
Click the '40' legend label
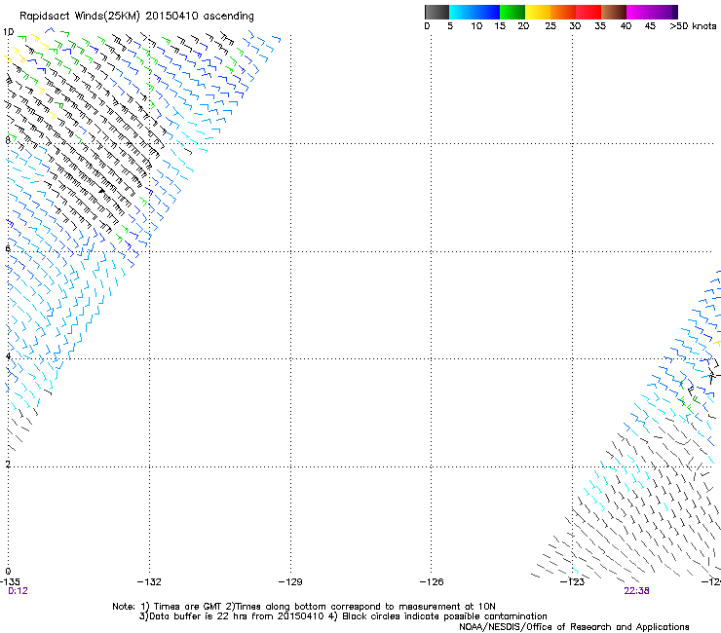tap(626, 26)
